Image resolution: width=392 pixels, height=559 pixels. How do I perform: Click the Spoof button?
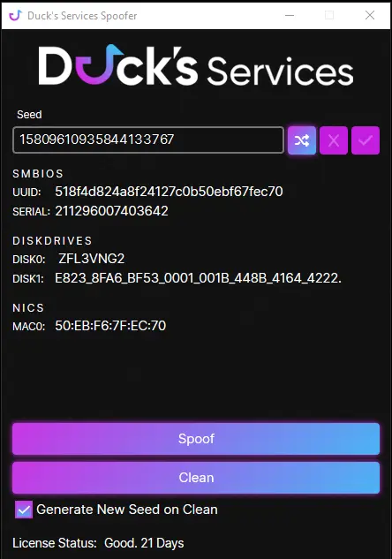[196, 439]
